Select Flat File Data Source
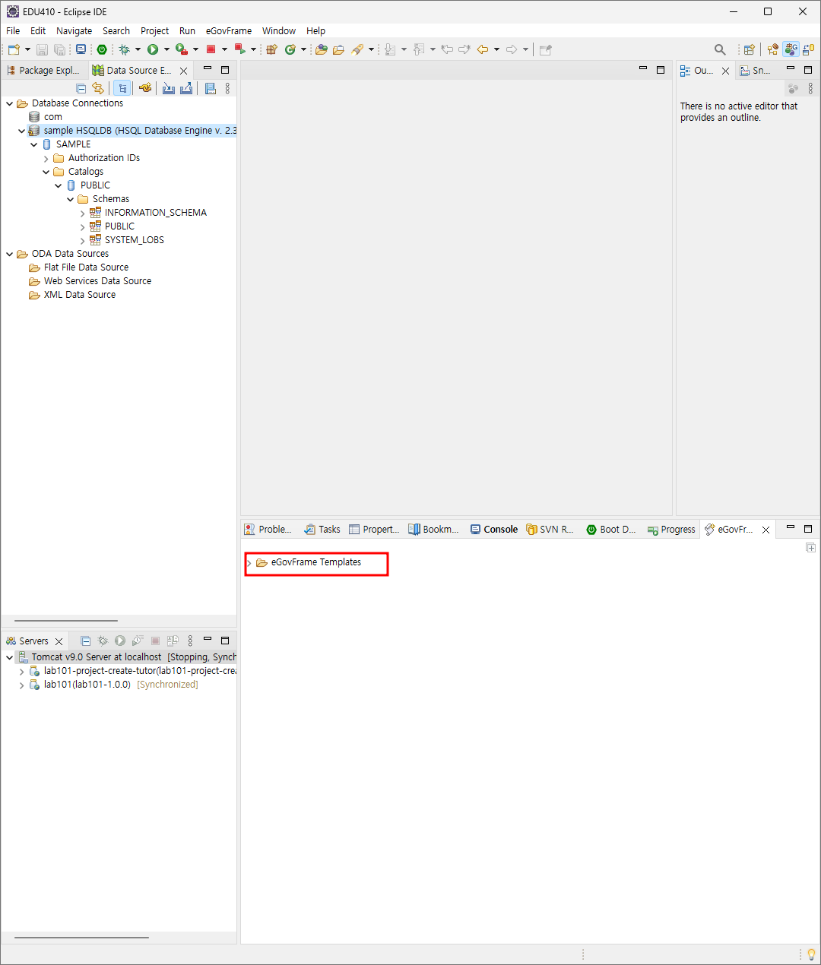The image size is (821, 965). (x=78, y=267)
